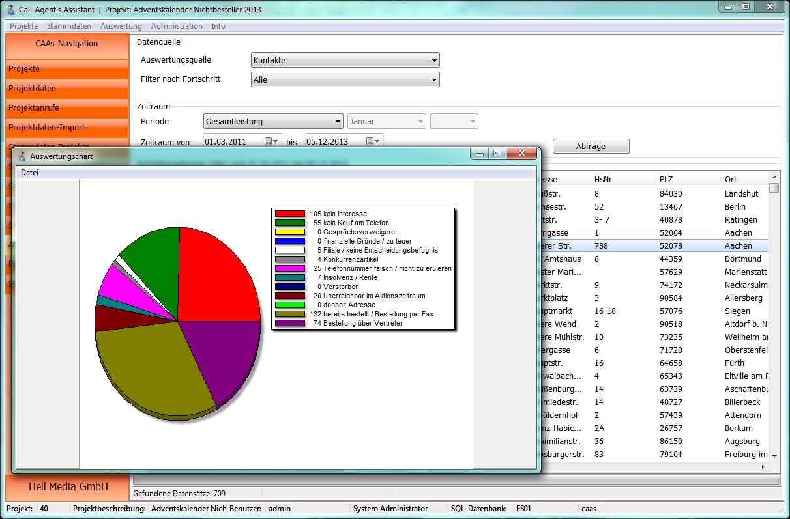Click the Call-Agent's Assistant title bar icon
This screenshot has height=519, width=790.
[11, 9]
